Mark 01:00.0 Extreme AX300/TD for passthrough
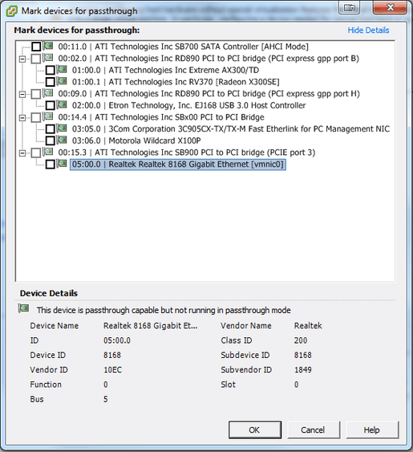Screen dimensions: 413x452 (51, 70)
